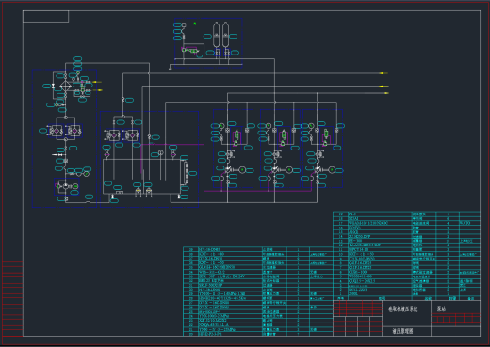Select the small green marker in the accumulator module
Image resolution: width=490 pixels, height=347 pixels.
point(195,24)
